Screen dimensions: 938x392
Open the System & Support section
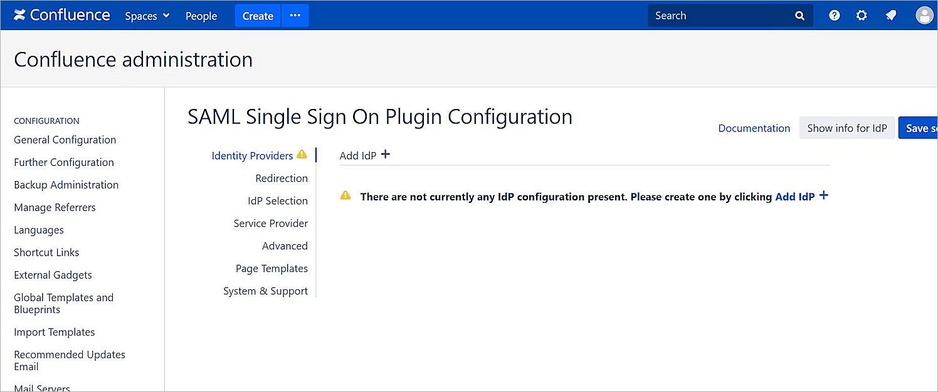pyautogui.click(x=265, y=291)
